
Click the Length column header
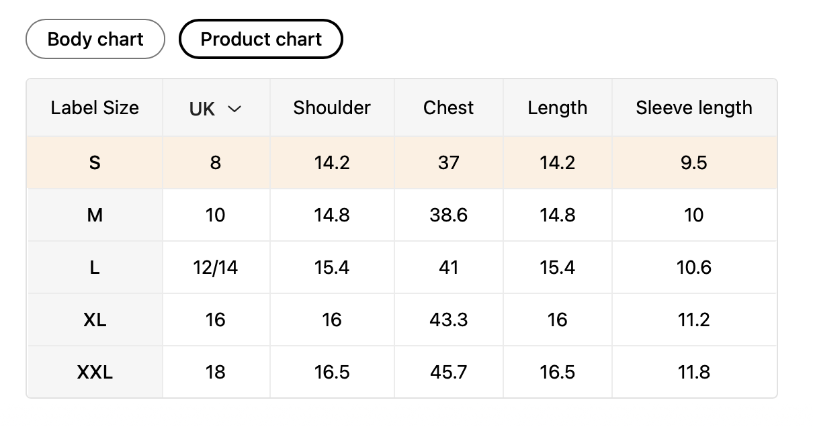557,108
